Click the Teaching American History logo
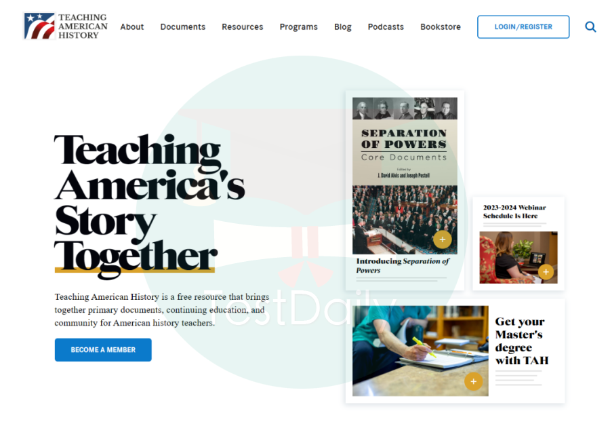This screenshot has height=445, width=610. (66, 26)
